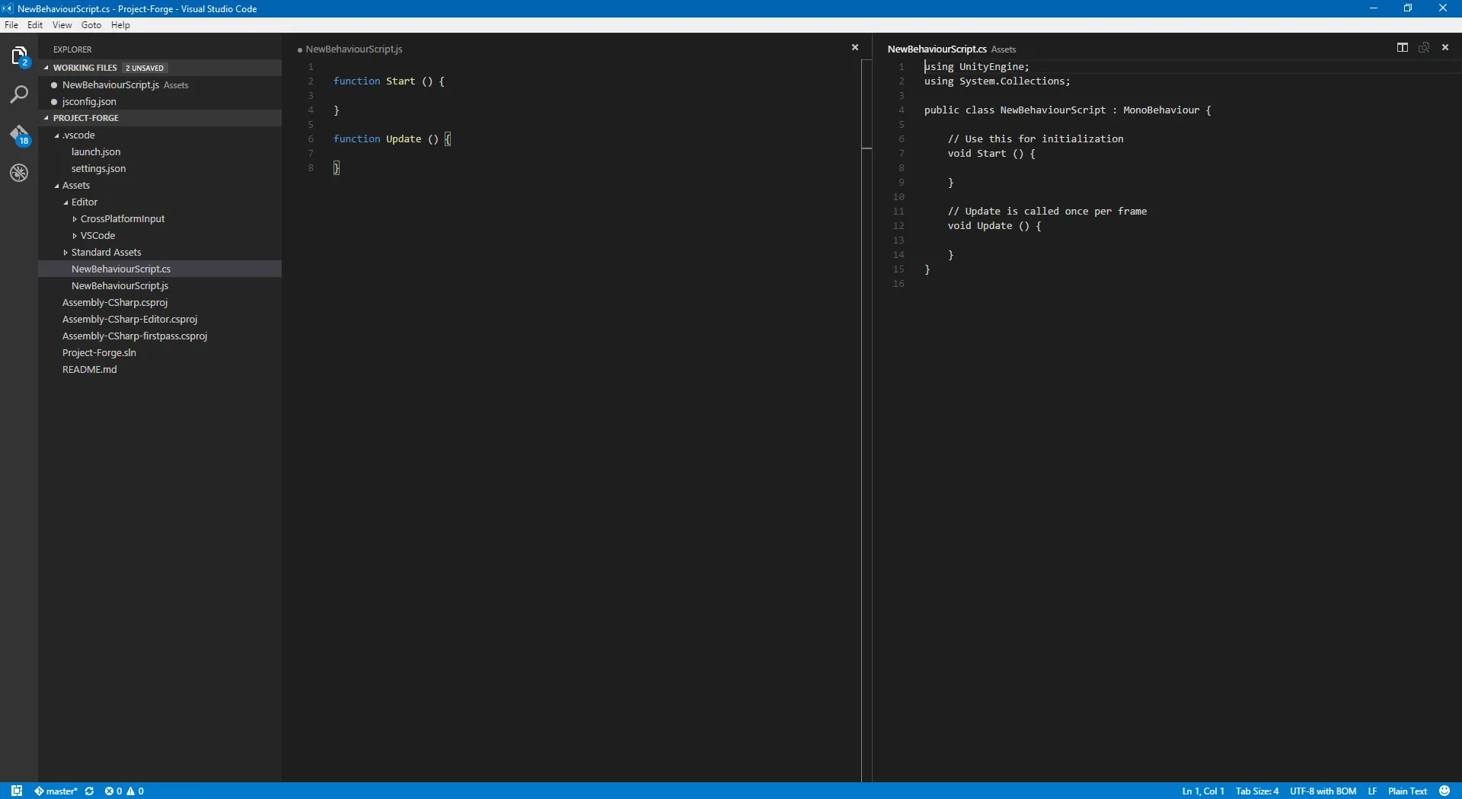Open the Explorer view in activity bar
Screen dimensions: 1462x799
click(x=19, y=56)
